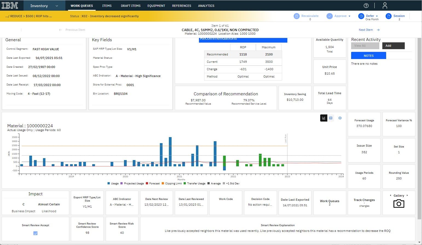Image resolution: width=422 pixels, height=245 pixels.
Task: Open the Draft Items tab
Action: [131, 6]
